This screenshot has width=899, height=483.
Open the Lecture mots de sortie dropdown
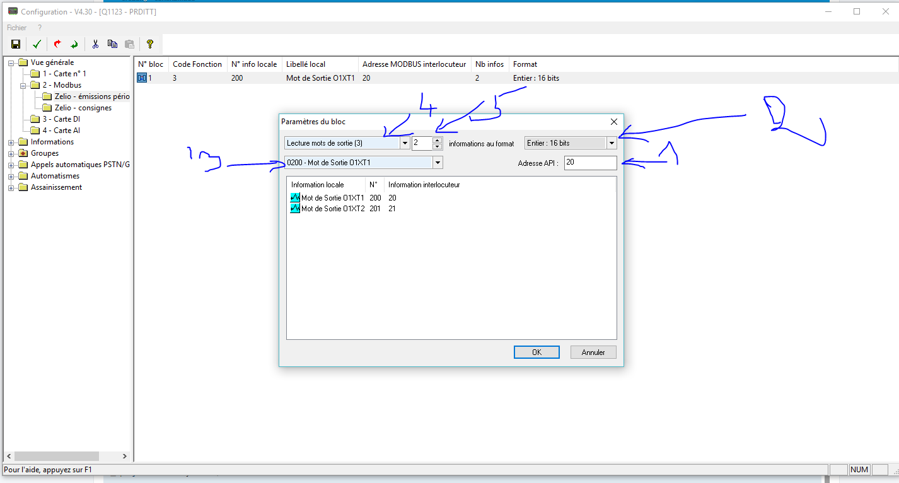point(405,143)
